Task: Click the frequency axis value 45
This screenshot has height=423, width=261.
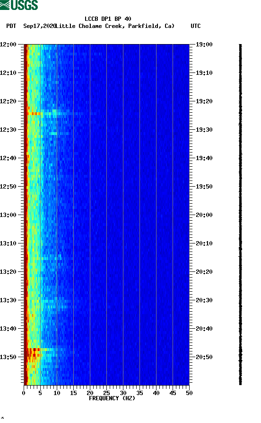Action: tap(173, 393)
